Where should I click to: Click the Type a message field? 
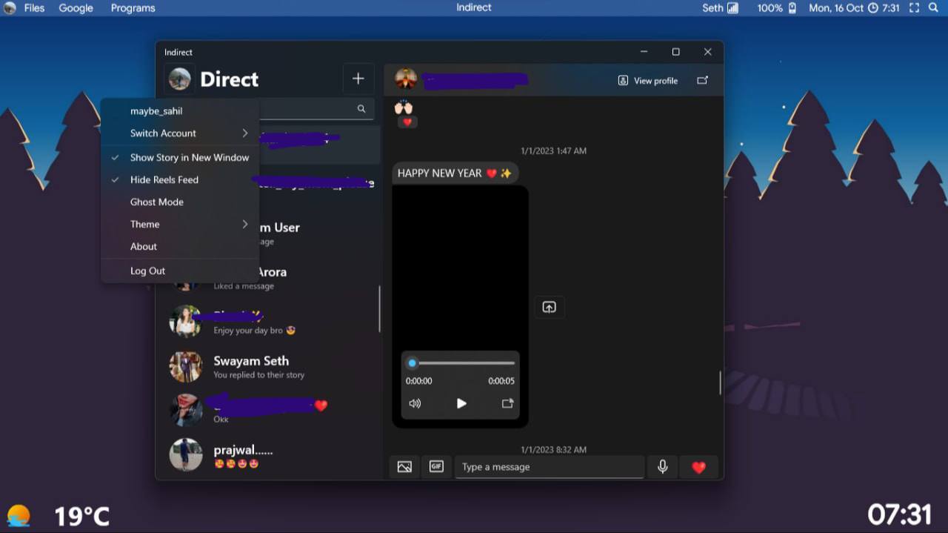(549, 467)
